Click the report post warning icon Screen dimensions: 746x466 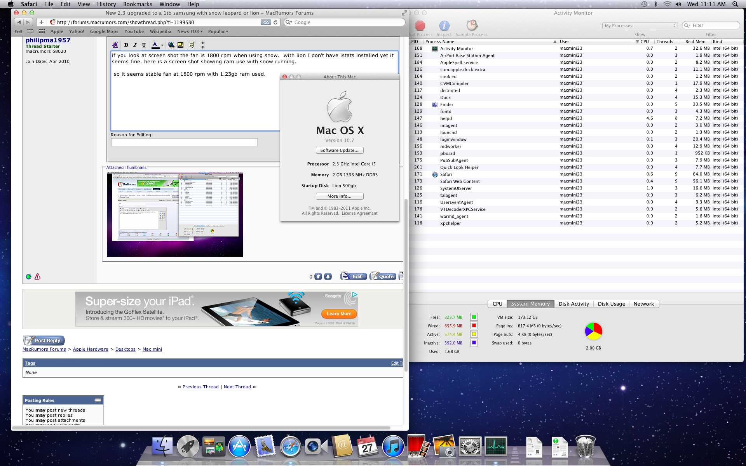(x=38, y=277)
